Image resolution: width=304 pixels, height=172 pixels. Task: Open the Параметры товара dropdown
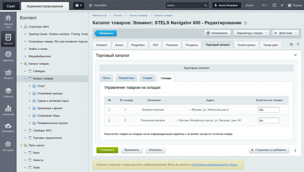(252, 33)
